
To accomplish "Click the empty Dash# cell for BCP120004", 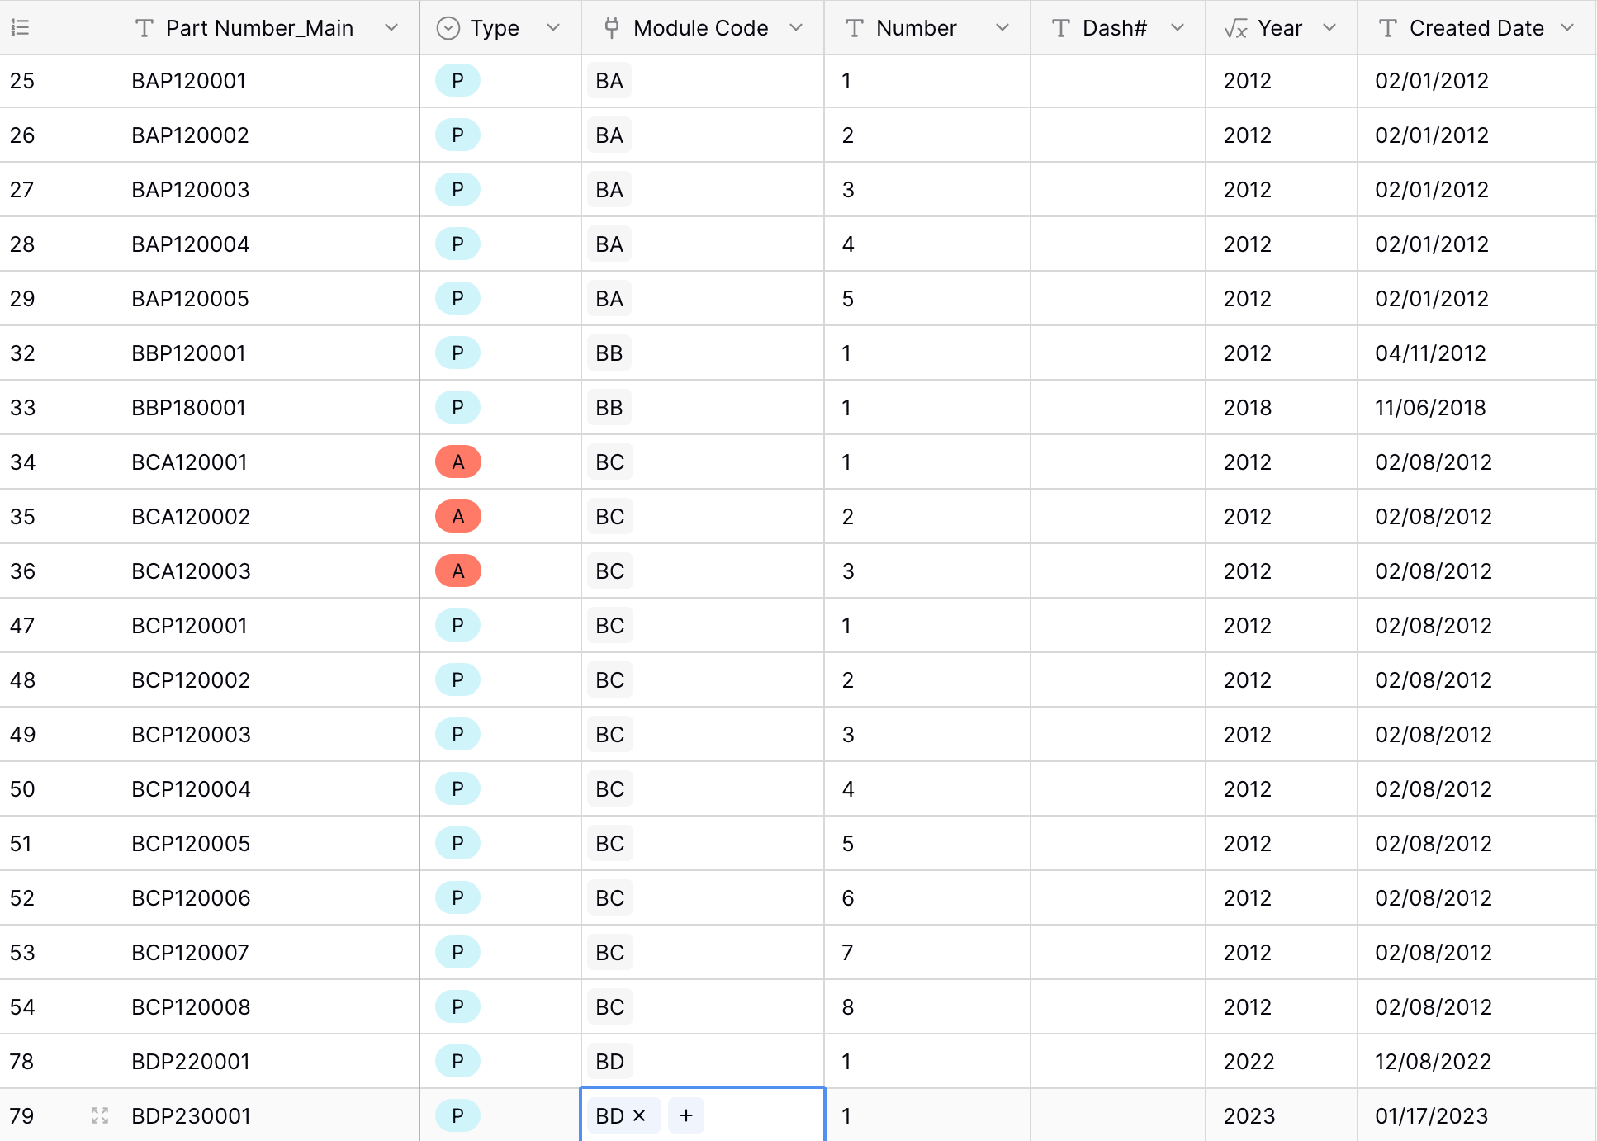I will click(1117, 788).
